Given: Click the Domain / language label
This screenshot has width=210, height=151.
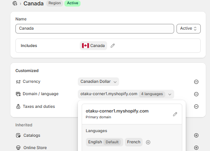Looking at the screenshot, I should point(40,94).
